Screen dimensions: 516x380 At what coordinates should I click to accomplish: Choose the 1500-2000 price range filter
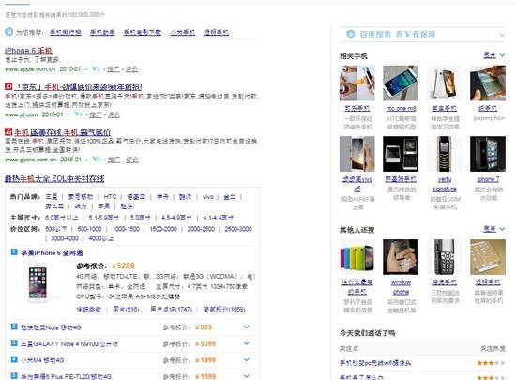tap(163, 229)
